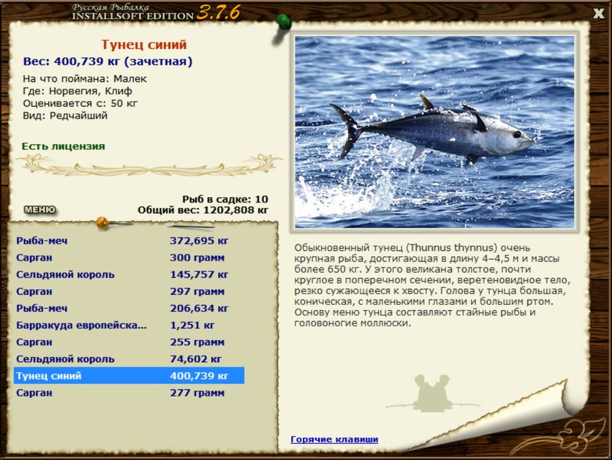
Task: Select the Рыба-меч 372,695 кг row
Action: 129,241
